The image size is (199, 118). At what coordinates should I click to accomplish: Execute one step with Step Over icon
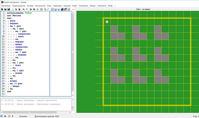pos(41,9)
